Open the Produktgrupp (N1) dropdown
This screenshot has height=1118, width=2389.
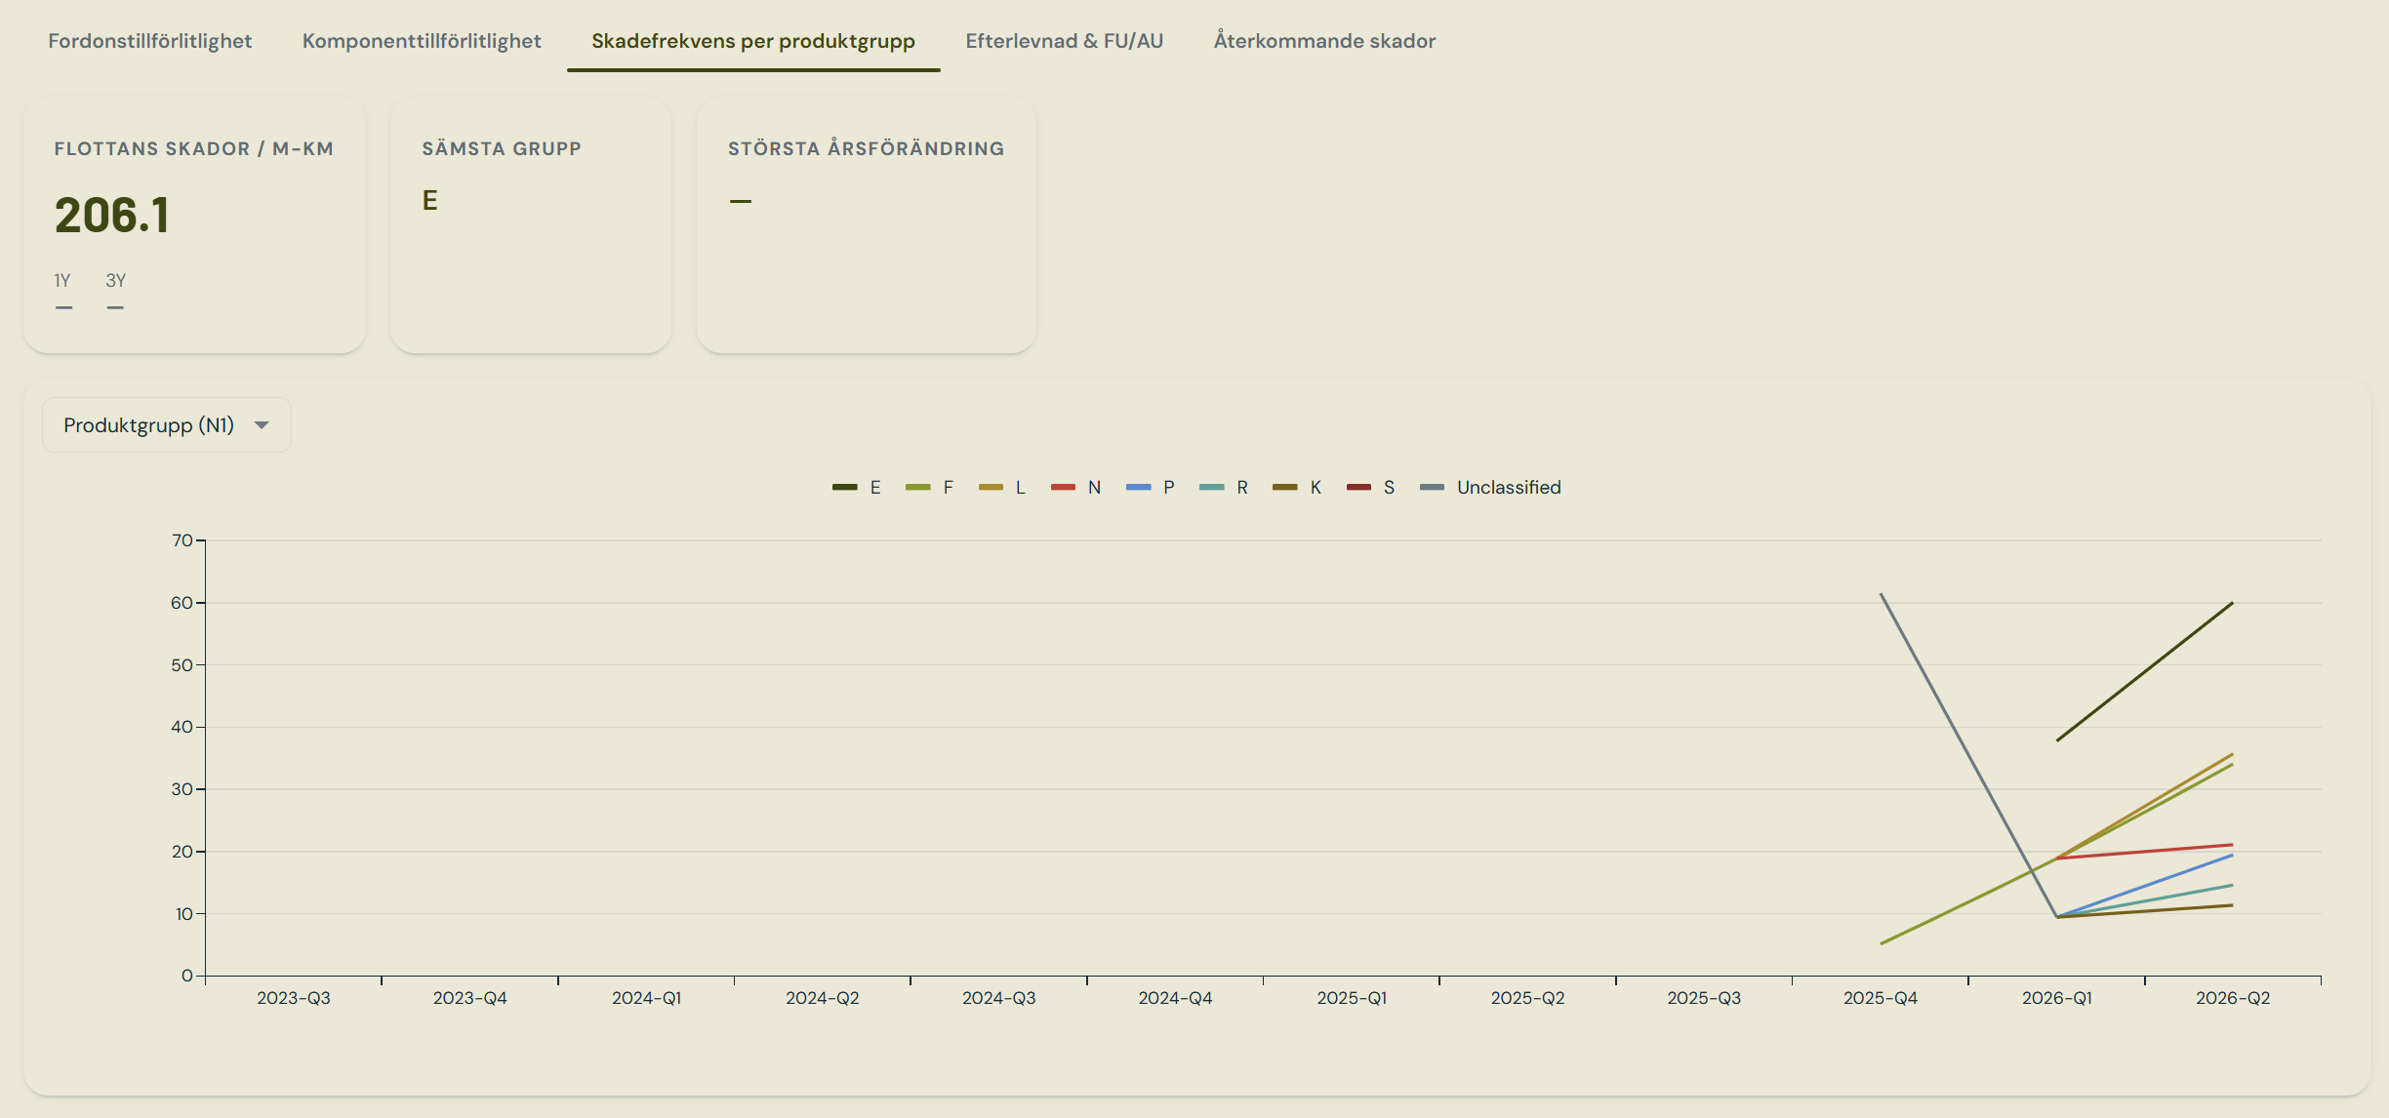[167, 425]
